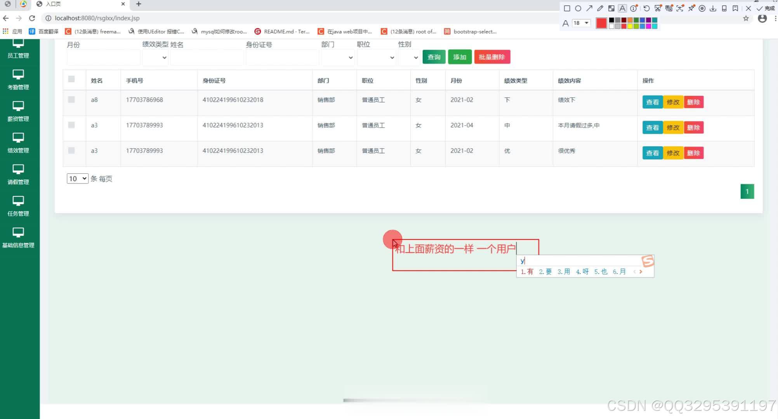The height and width of the screenshot is (419, 778).
Task: Open the 10 per page dropdown
Action: tap(78, 178)
